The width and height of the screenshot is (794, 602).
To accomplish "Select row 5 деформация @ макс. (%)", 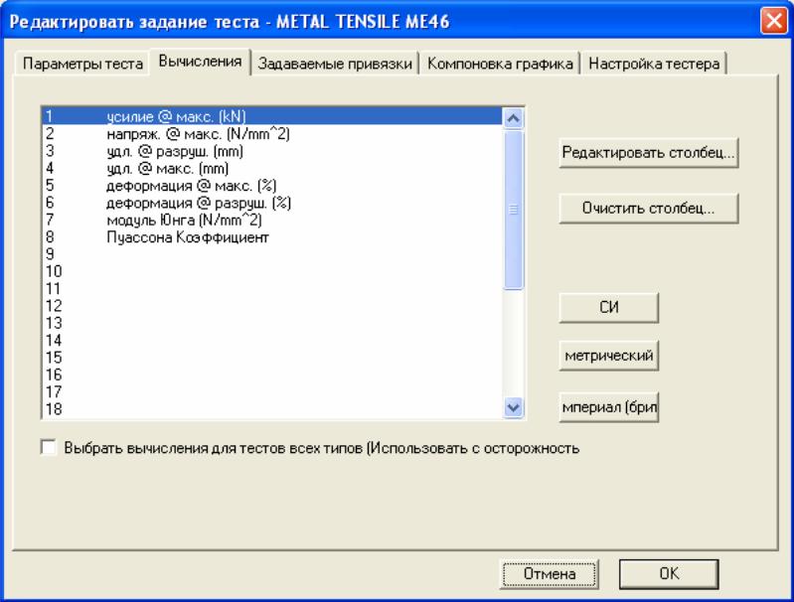I will click(x=272, y=186).
